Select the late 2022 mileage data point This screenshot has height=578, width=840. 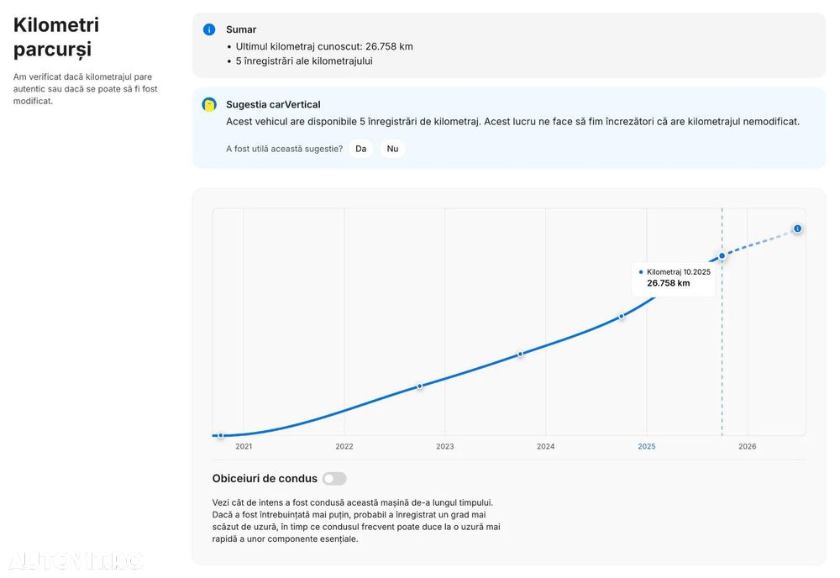coord(419,386)
